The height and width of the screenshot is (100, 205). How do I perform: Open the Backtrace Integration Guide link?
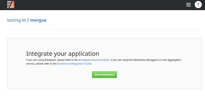[x=74, y=64]
